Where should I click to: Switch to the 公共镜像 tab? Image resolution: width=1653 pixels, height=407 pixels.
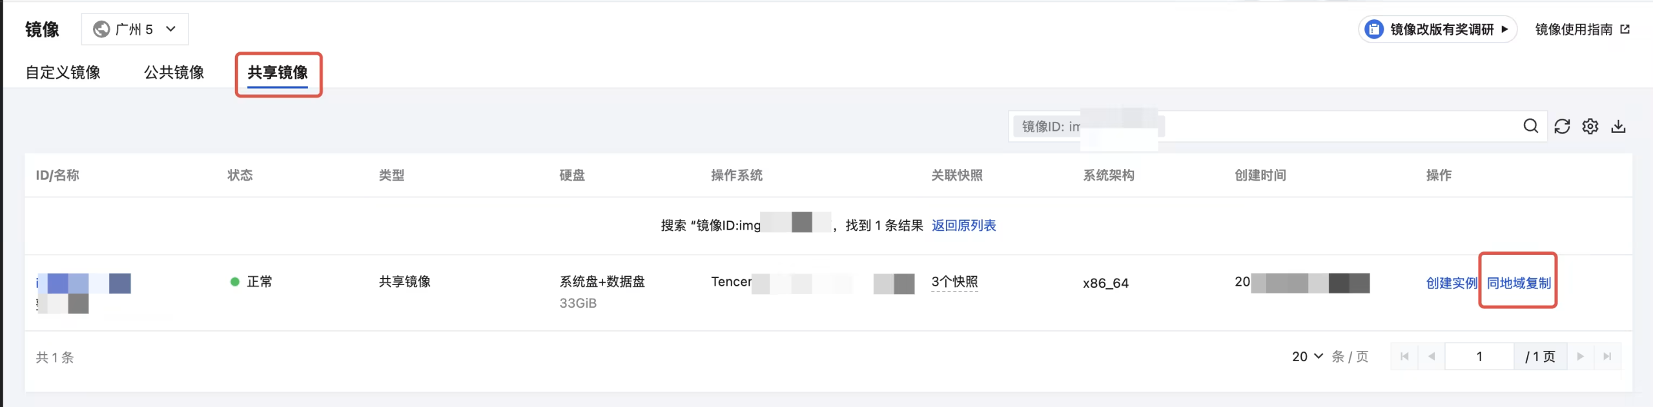coord(174,72)
